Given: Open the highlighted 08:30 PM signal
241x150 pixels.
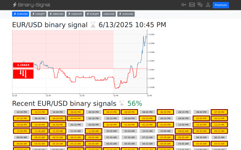Looking at the screenshot, I should [165, 112].
